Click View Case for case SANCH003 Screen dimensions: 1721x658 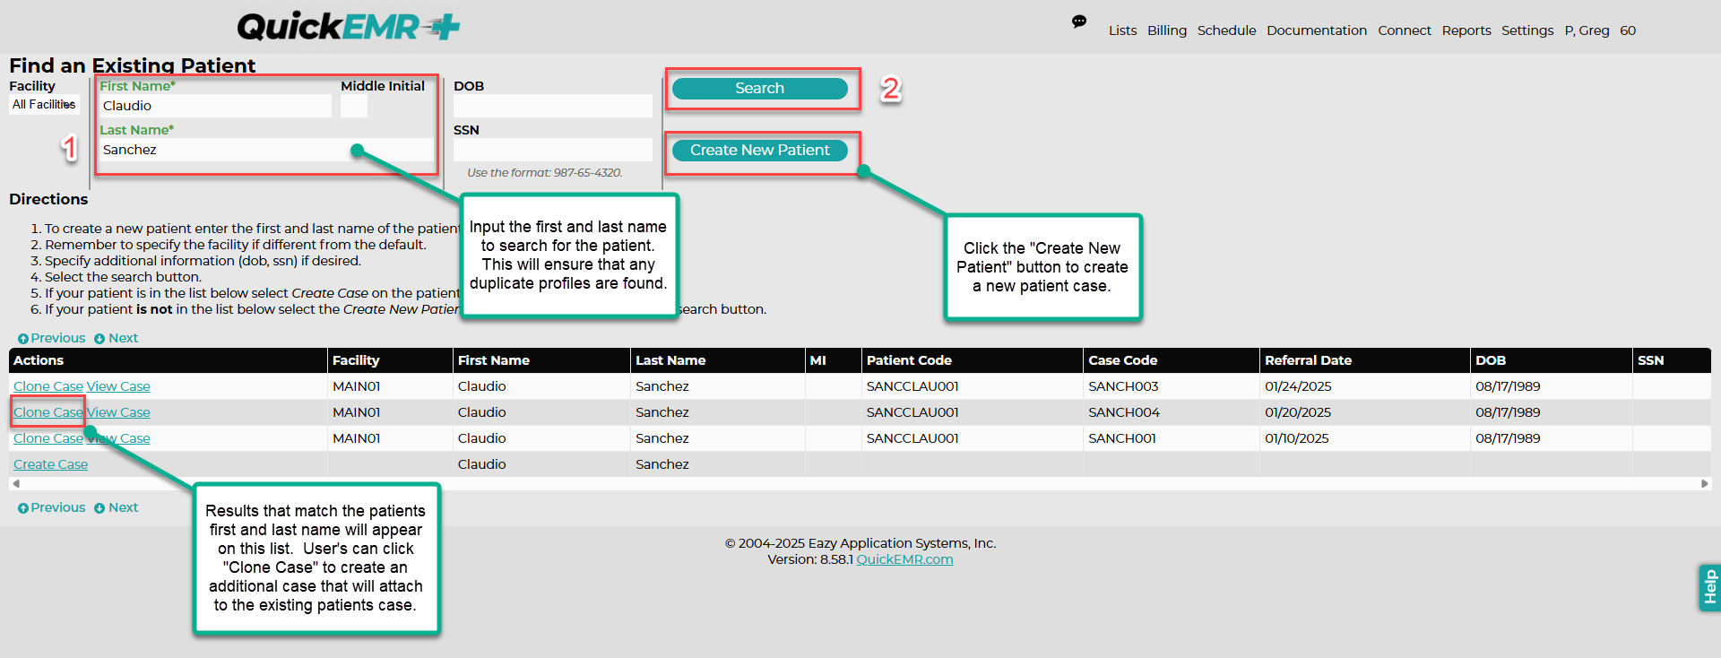(118, 386)
